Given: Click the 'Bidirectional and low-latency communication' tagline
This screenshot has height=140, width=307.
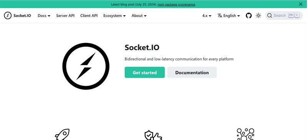Looking at the screenshot, I should pyautogui.click(x=179, y=59).
